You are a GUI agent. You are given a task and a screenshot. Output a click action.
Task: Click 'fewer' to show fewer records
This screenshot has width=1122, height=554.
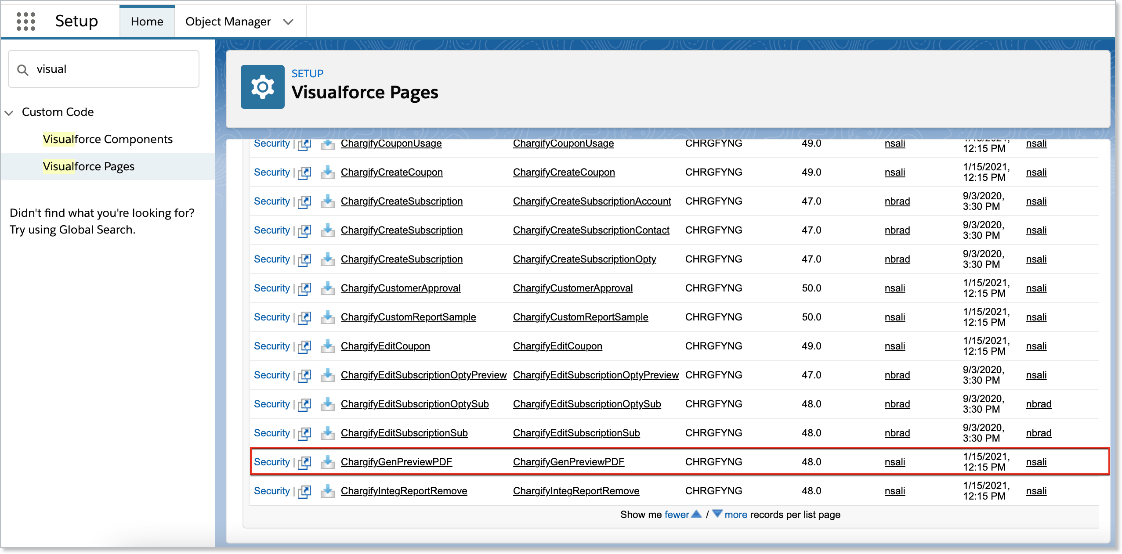tap(677, 514)
